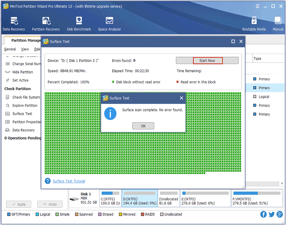Select Explore Partition in the sidebar
Viewport: 286px width, 225px height.
point(23,105)
